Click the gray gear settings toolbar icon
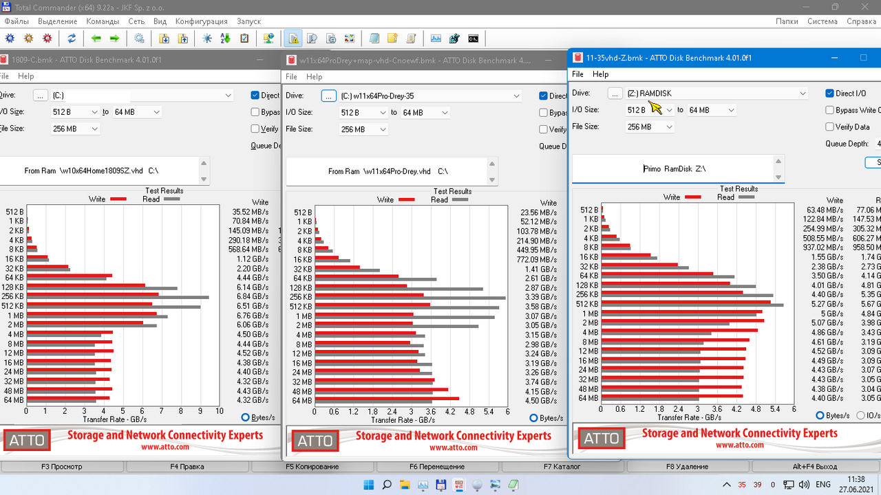881x495 pixels. 140,38
